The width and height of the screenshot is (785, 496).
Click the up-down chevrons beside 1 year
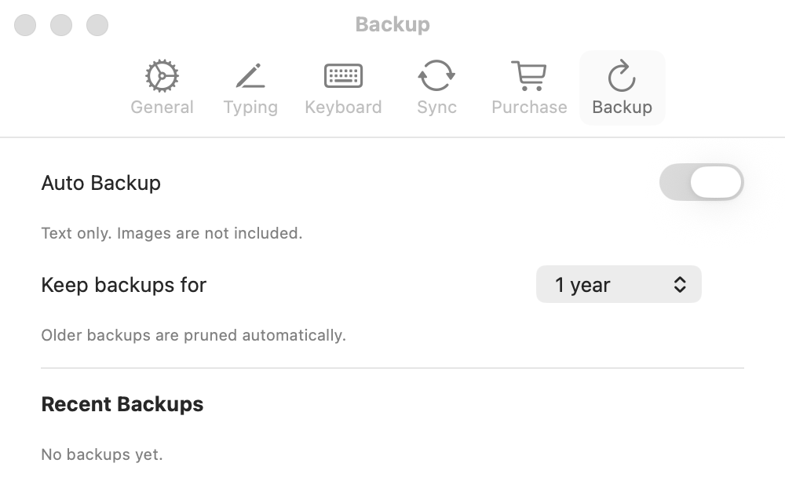tap(679, 284)
